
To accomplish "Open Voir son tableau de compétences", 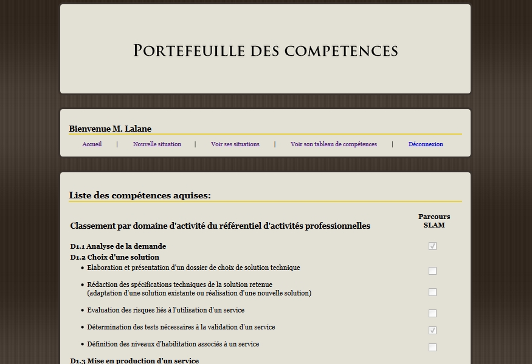I will (334, 144).
